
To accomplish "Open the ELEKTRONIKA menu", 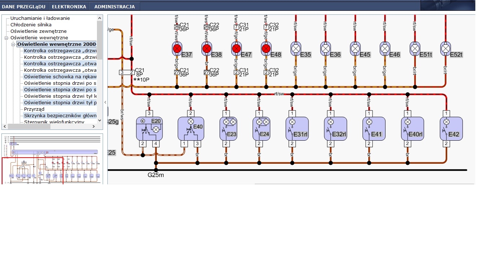I will (69, 6).
